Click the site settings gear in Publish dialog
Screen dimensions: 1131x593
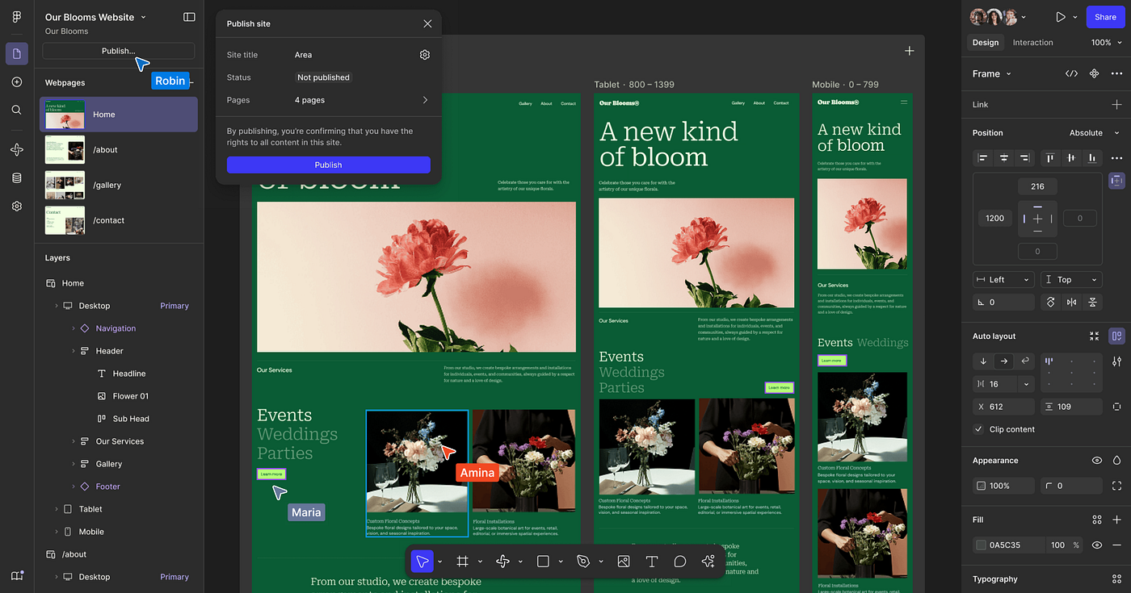tap(424, 54)
